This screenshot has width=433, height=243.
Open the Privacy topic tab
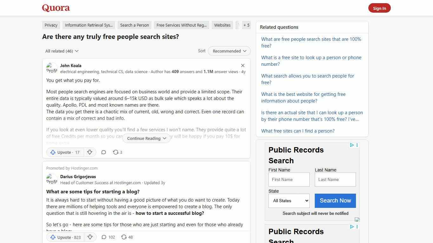[51, 25]
